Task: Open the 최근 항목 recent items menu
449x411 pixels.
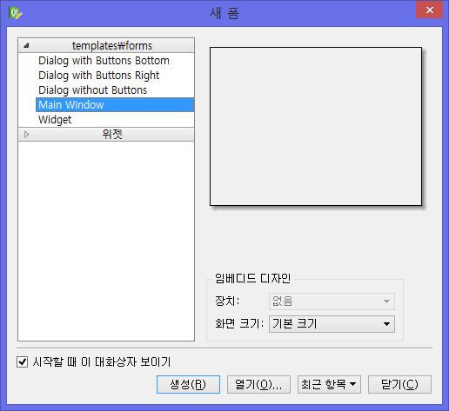Action: tap(329, 384)
